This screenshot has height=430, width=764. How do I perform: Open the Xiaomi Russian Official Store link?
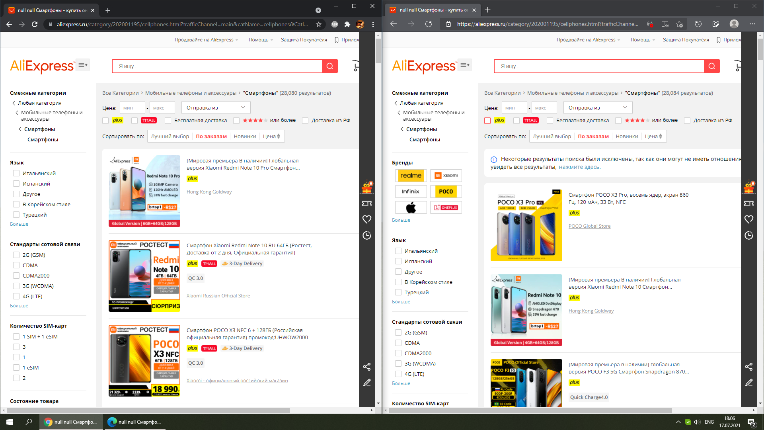(218, 296)
